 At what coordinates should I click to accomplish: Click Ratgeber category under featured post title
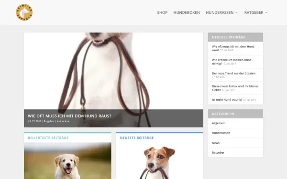pos(49,121)
